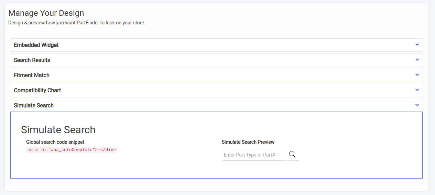Click the large Simulate Search panel heading
This screenshot has height=195, width=435.
(58, 129)
